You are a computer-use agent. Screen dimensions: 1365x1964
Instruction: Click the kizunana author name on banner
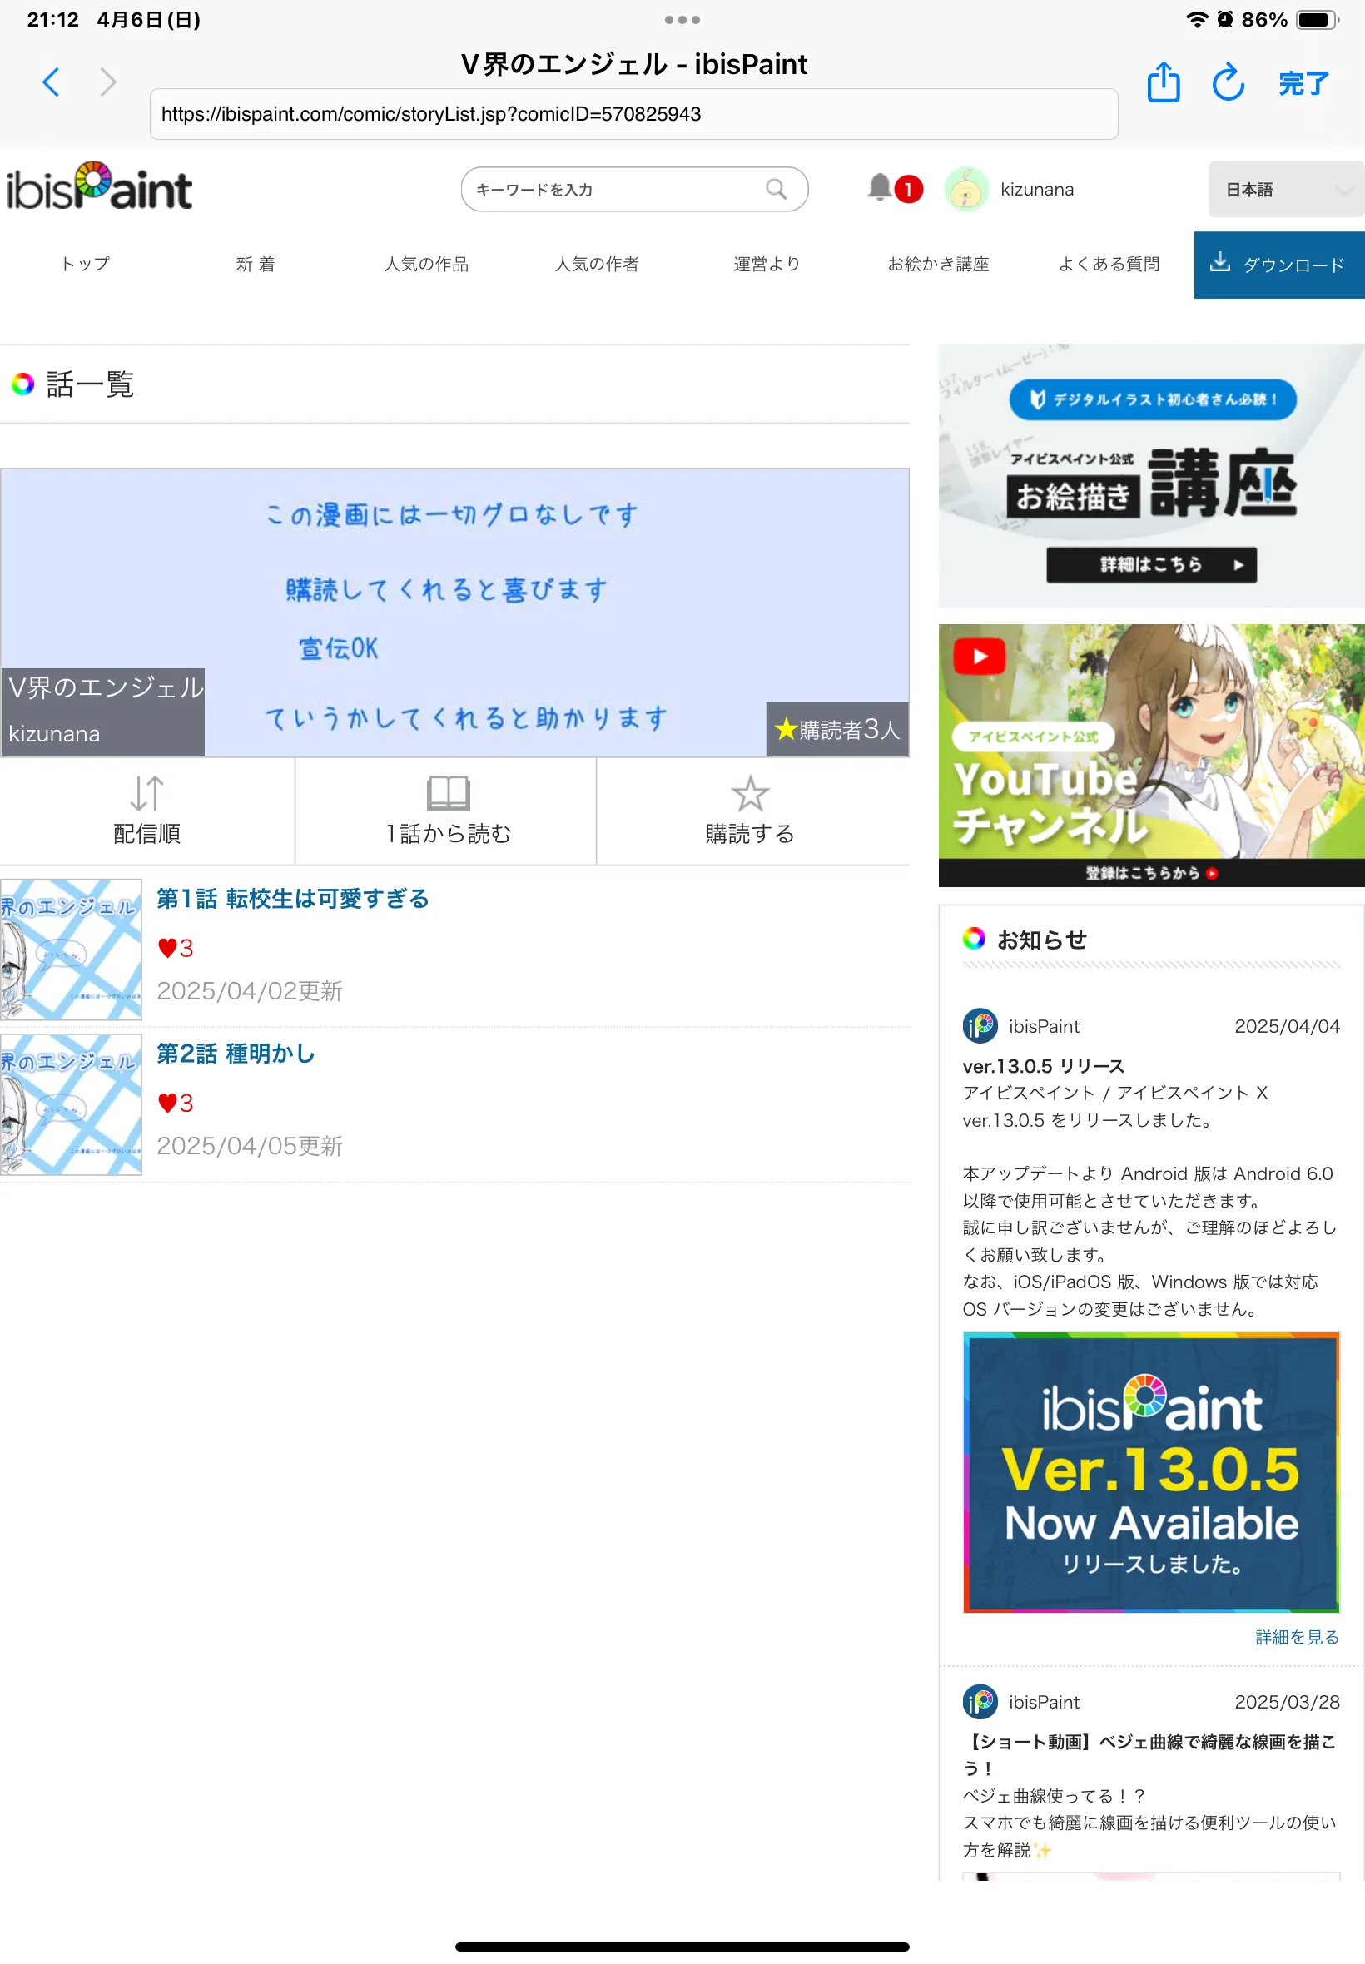coord(54,734)
